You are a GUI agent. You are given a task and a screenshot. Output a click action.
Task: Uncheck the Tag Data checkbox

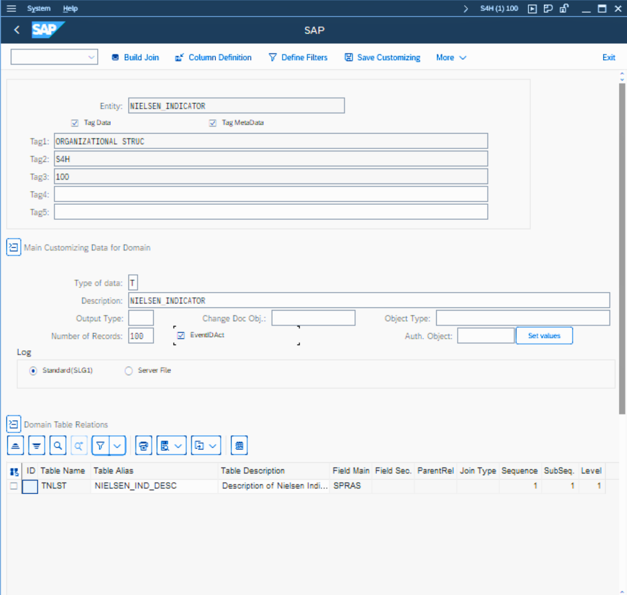[x=75, y=123]
